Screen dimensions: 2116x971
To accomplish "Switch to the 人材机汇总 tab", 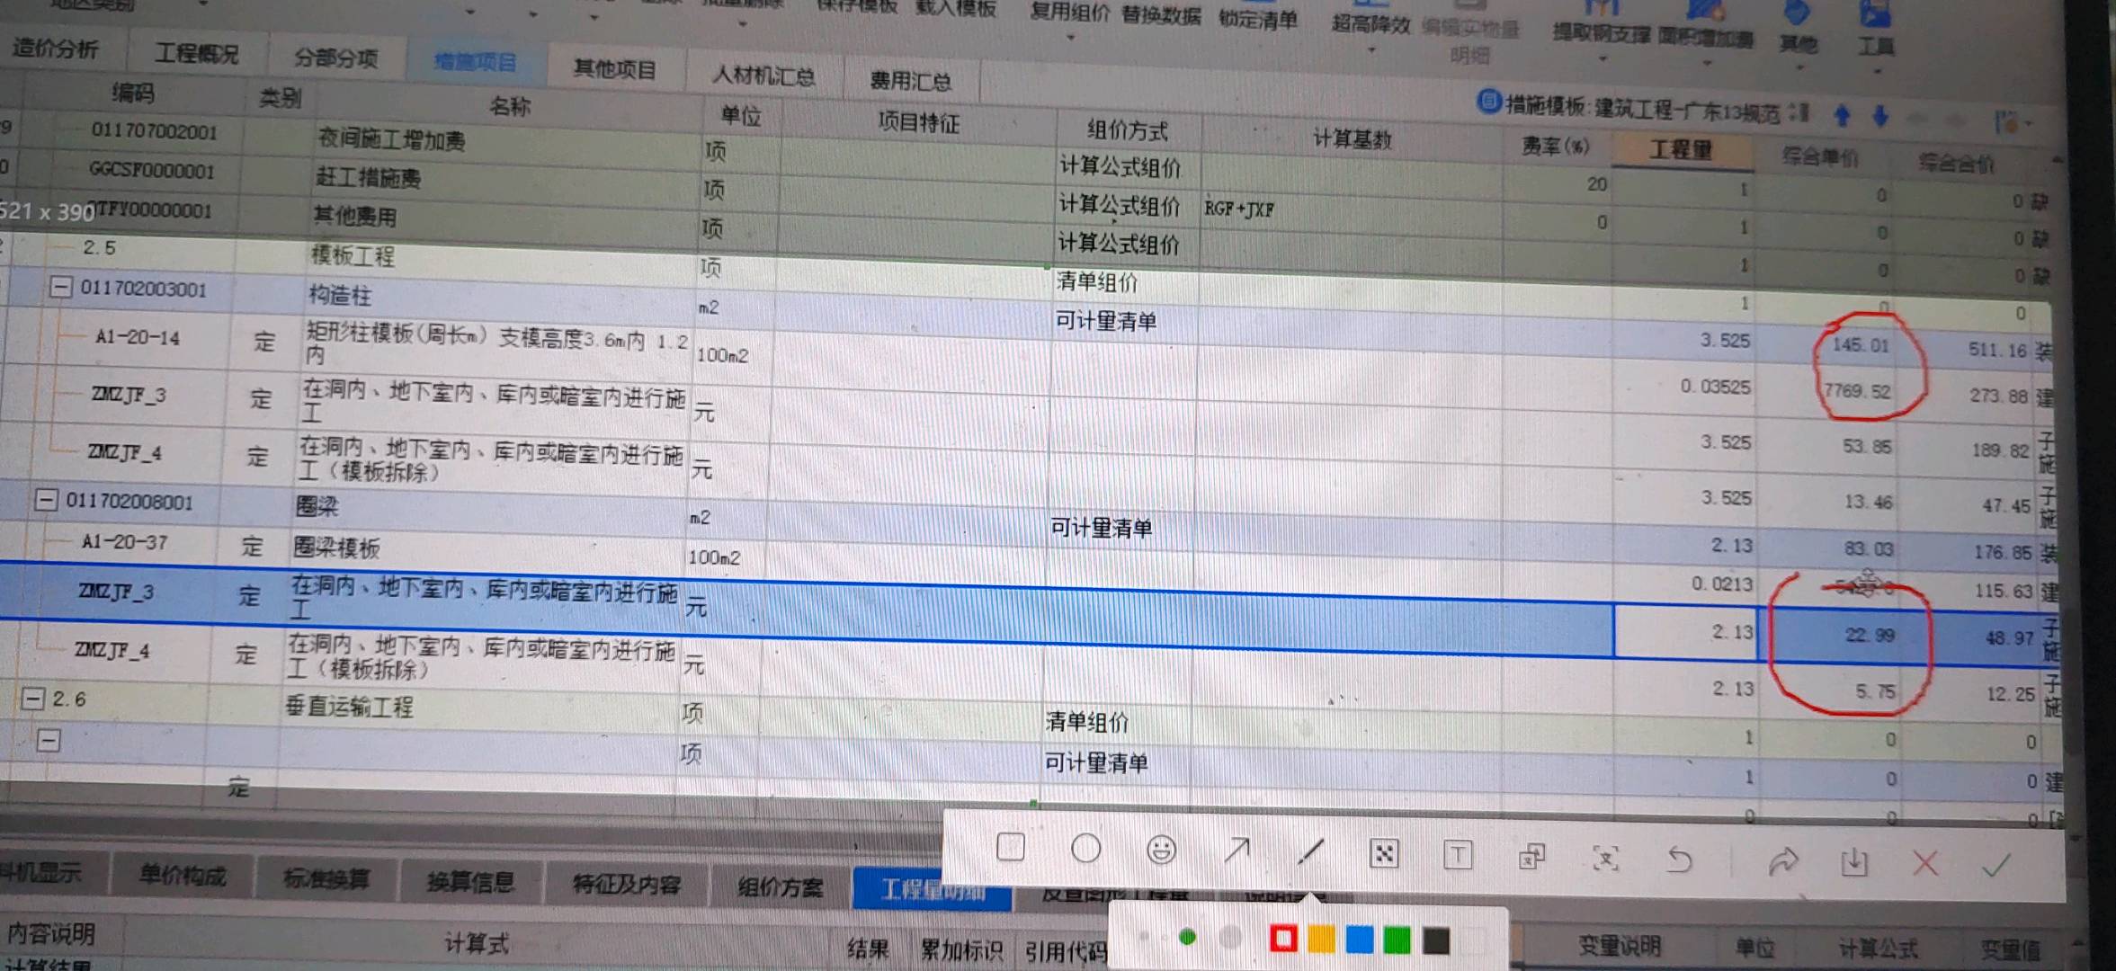I will (x=764, y=76).
